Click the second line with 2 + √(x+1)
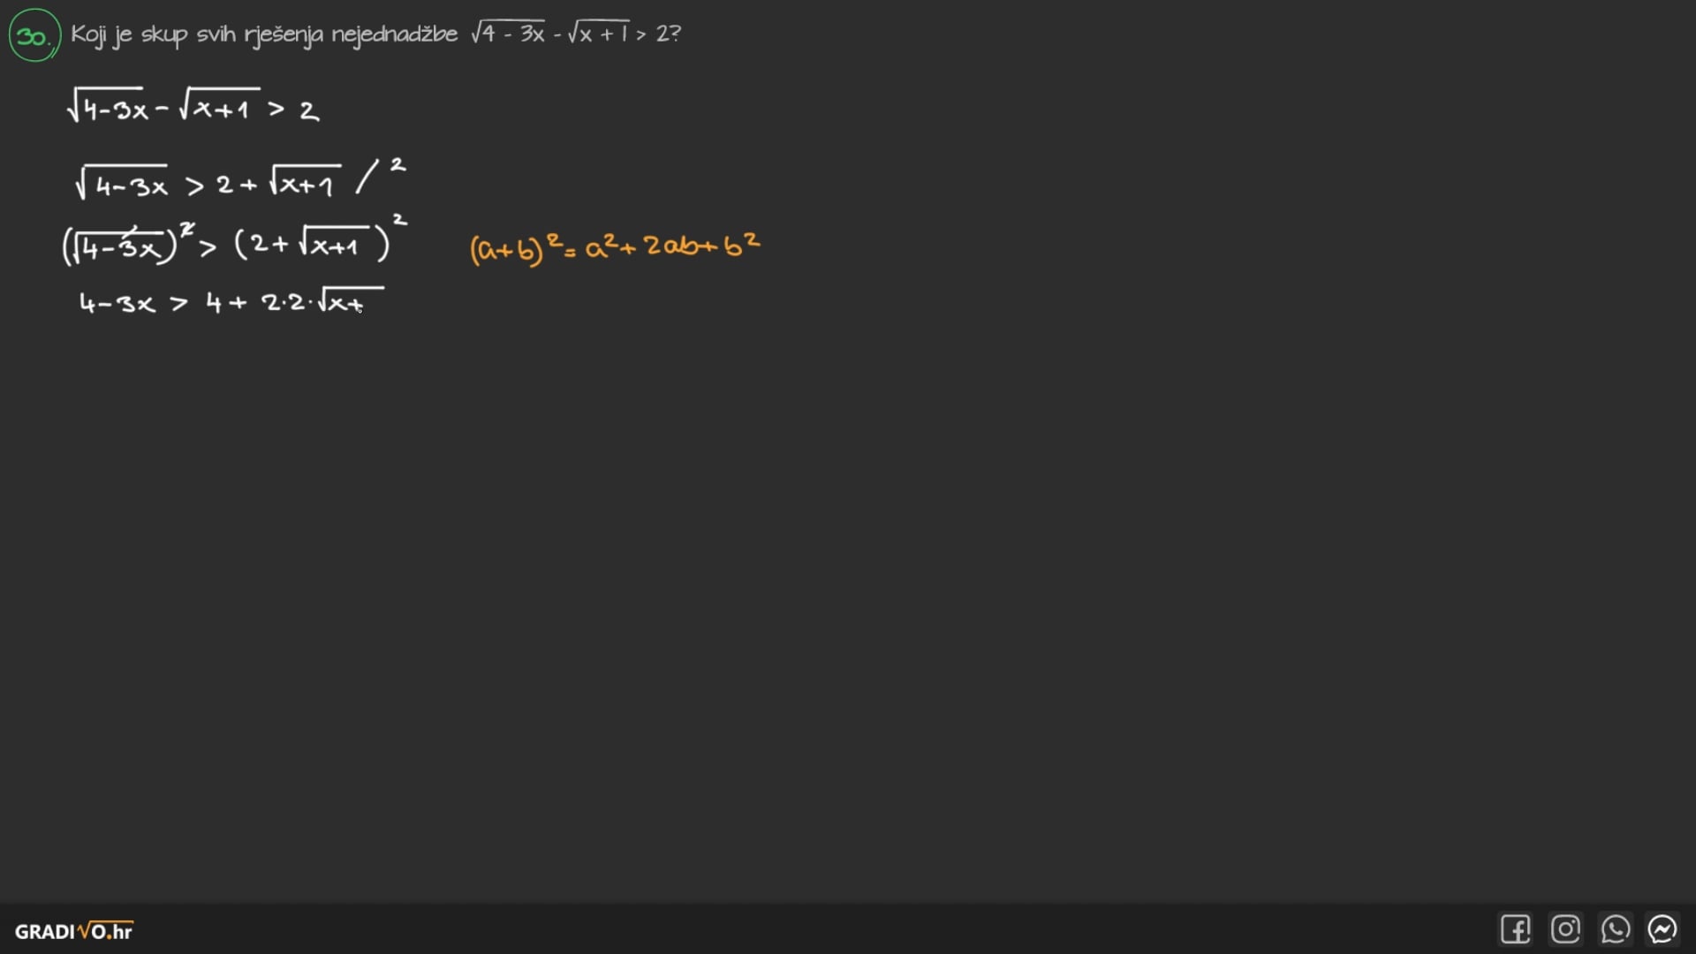Screen dimensions: 1696x954 tap(209, 184)
